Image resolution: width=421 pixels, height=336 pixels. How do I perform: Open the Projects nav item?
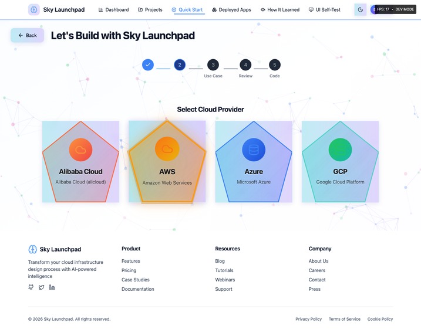pos(150,9)
